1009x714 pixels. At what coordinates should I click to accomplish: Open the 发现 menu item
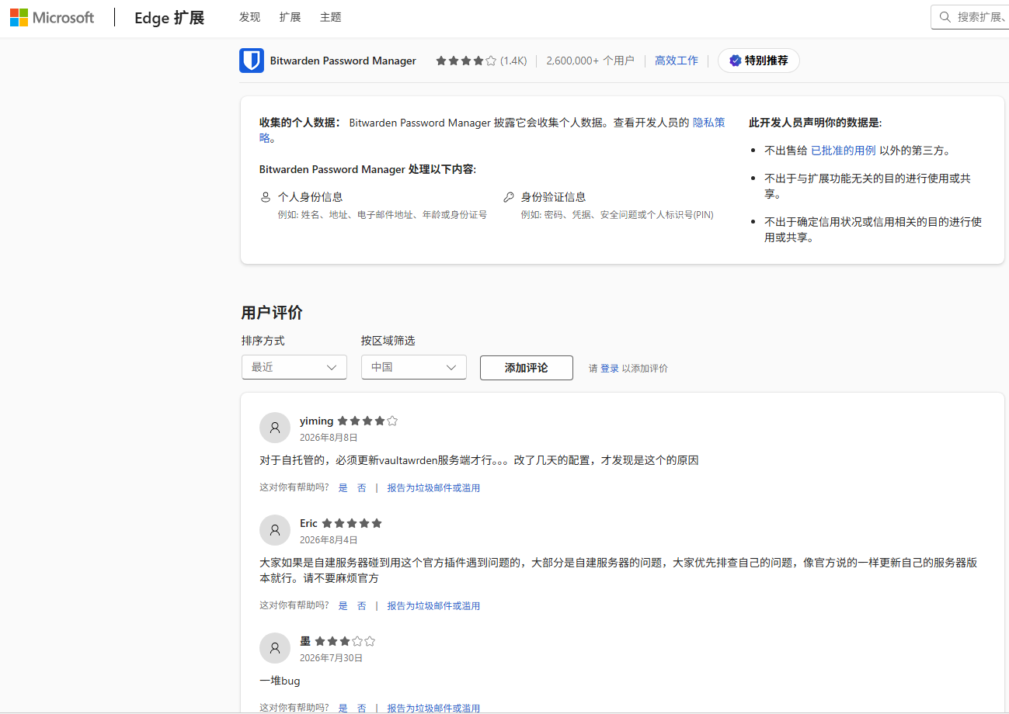point(249,17)
